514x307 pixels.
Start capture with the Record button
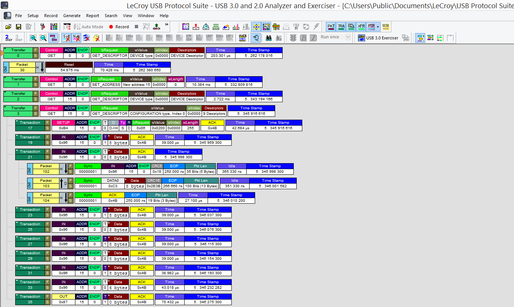(119, 27)
